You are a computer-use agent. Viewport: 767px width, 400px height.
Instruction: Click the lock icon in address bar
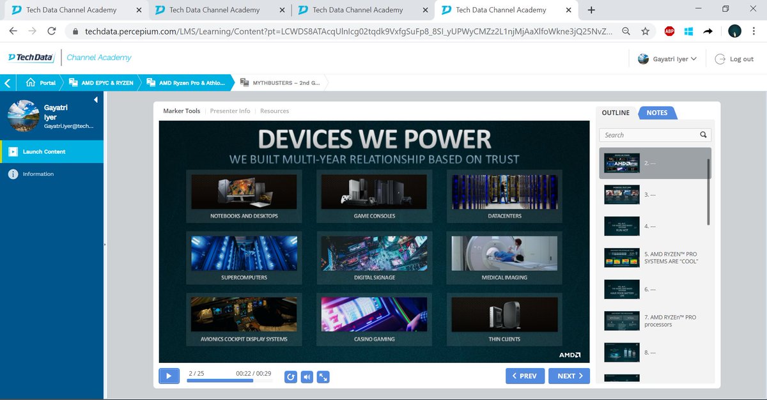tap(75, 31)
